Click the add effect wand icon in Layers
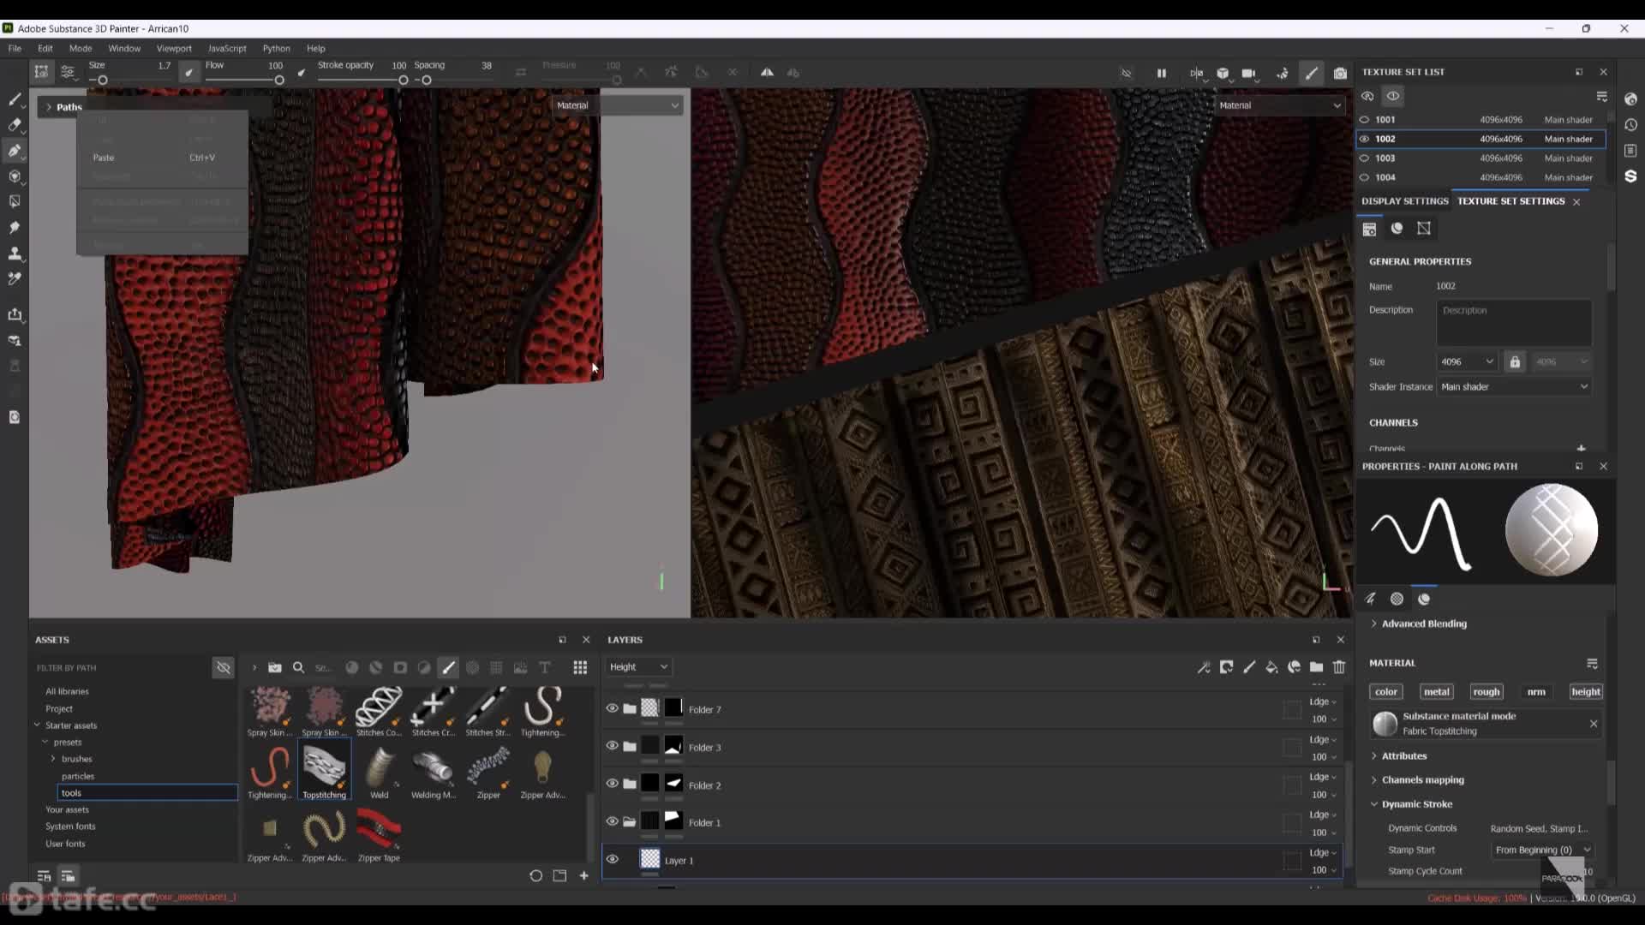The image size is (1645, 925). pyautogui.click(x=1204, y=667)
